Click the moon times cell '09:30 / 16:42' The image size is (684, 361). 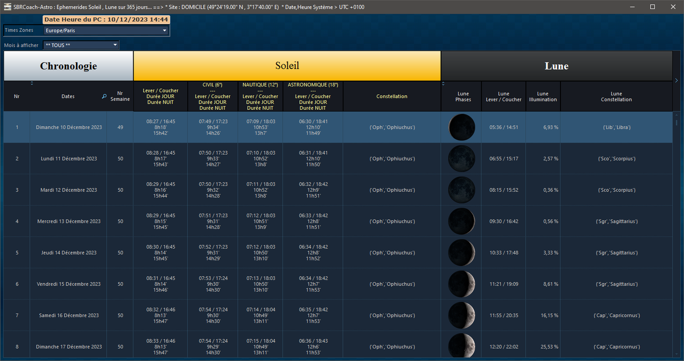(x=504, y=221)
